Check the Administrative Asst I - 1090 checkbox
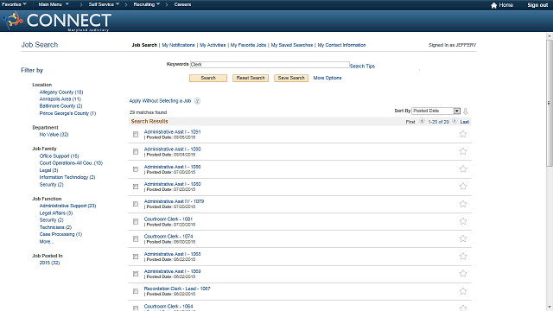Screen dimensions: 553x311 click(136, 152)
